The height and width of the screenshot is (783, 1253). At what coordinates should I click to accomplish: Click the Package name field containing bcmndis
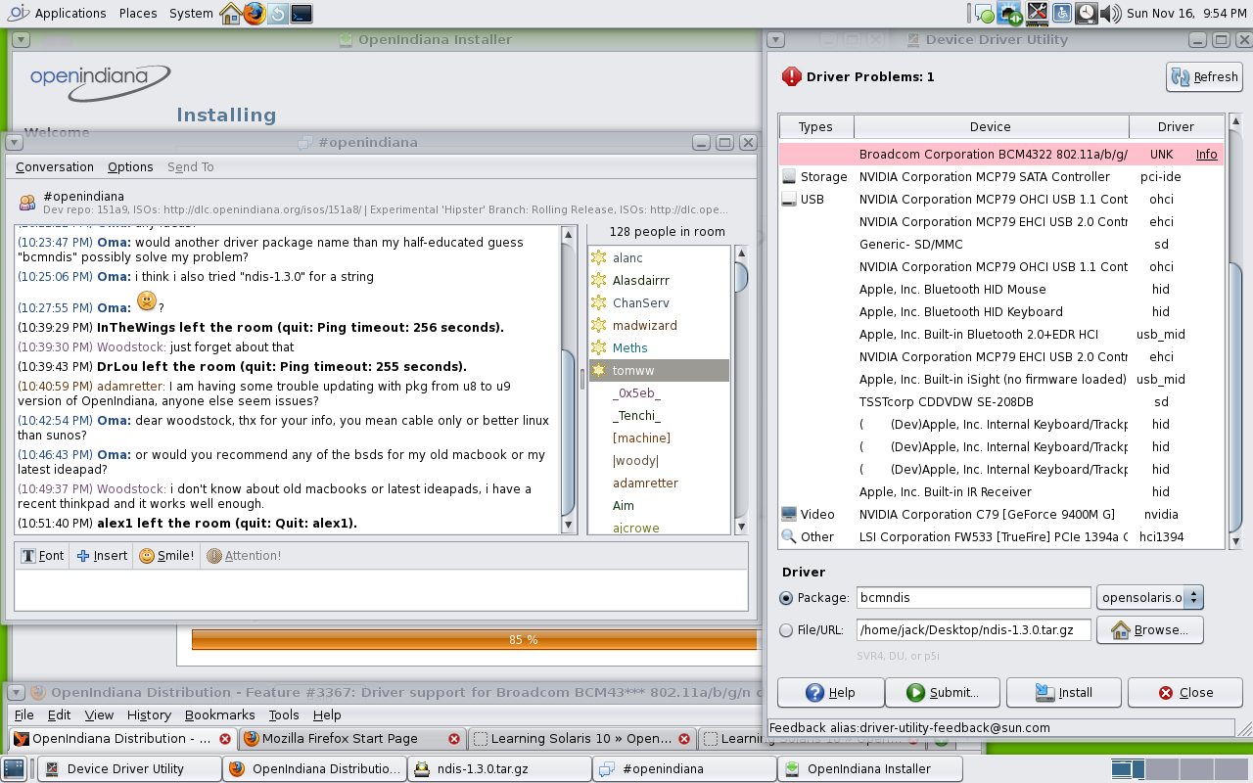(x=974, y=597)
